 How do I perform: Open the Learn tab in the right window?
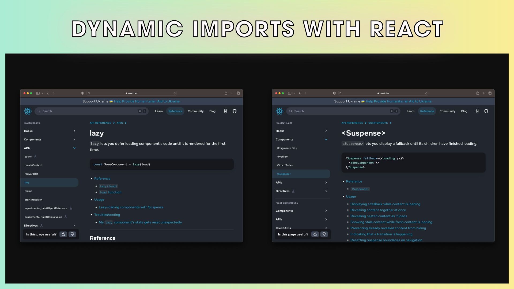tap(410, 111)
